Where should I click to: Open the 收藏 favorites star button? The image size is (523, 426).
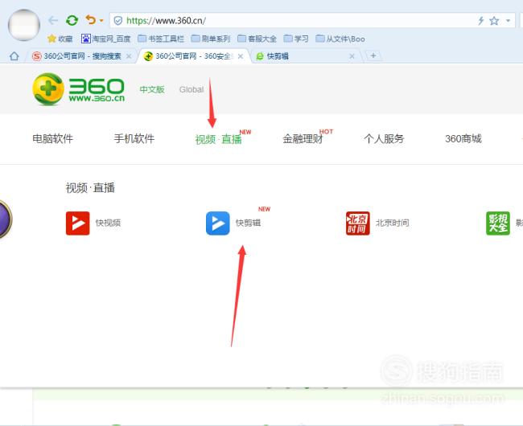tap(60, 39)
